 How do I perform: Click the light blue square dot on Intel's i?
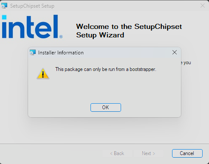click(x=4, y=17)
